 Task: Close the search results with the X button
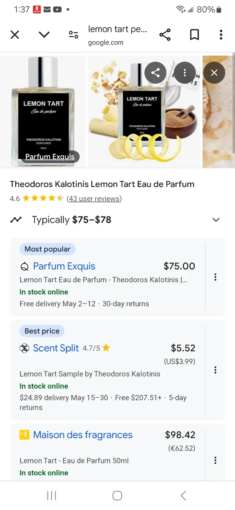coord(15,34)
